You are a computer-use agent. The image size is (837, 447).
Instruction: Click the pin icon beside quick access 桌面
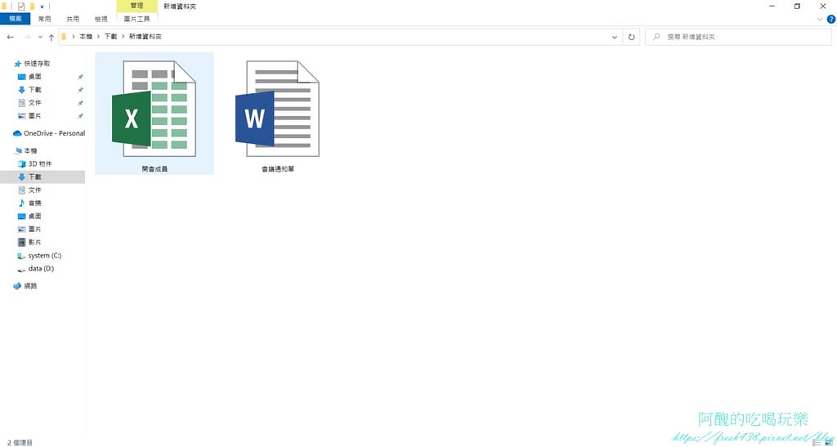tap(80, 77)
